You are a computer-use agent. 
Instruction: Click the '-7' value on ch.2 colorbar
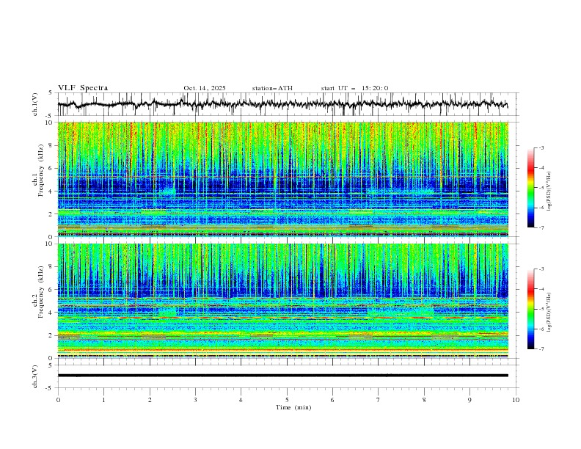tap(541, 349)
